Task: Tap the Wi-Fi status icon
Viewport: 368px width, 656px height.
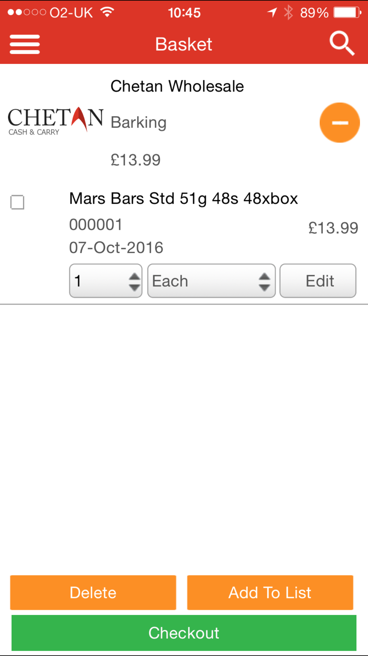Action: (107, 12)
